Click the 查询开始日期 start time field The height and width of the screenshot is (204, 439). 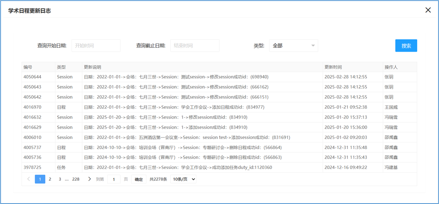tap(96, 46)
